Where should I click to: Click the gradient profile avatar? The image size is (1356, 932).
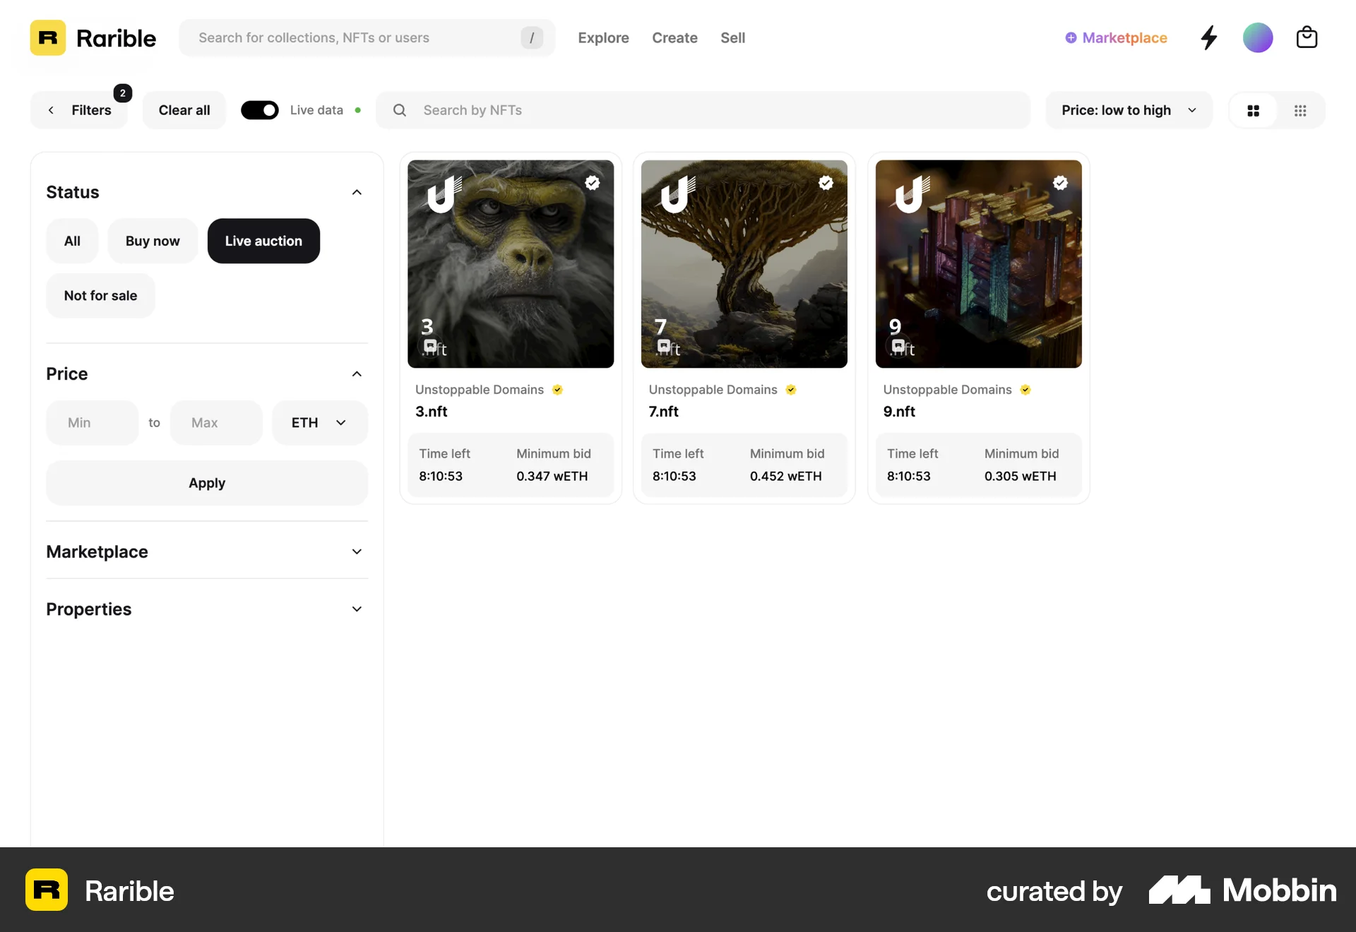tap(1258, 37)
